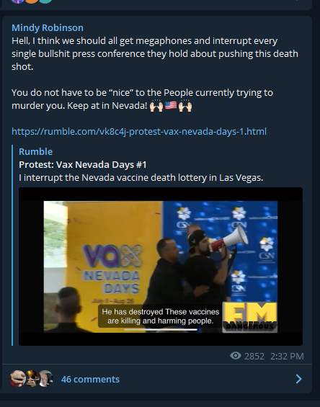Expand comments with the right chevron arrow
Image resolution: width=320 pixels, height=407 pixels.
(298, 379)
